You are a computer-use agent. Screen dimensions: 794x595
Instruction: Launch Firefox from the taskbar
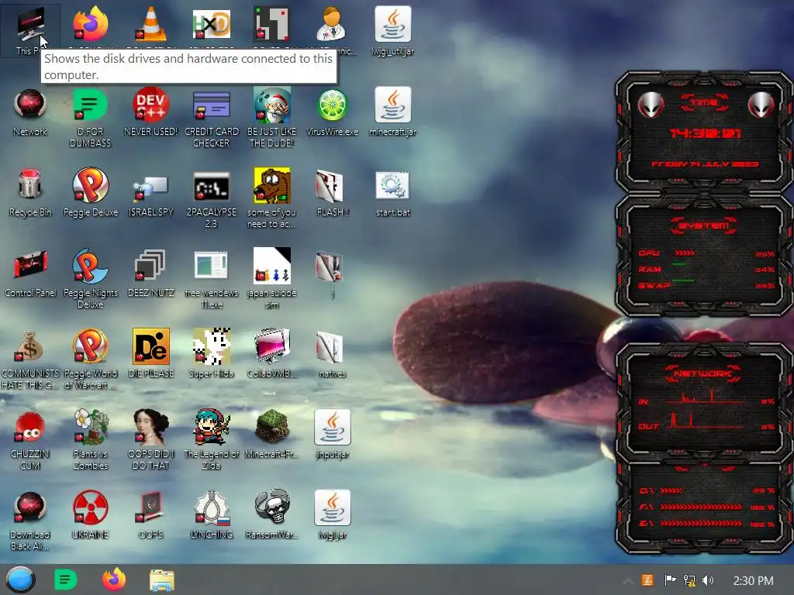[114, 580]
